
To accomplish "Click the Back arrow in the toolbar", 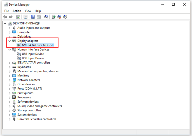I will (x=5, y=17).
